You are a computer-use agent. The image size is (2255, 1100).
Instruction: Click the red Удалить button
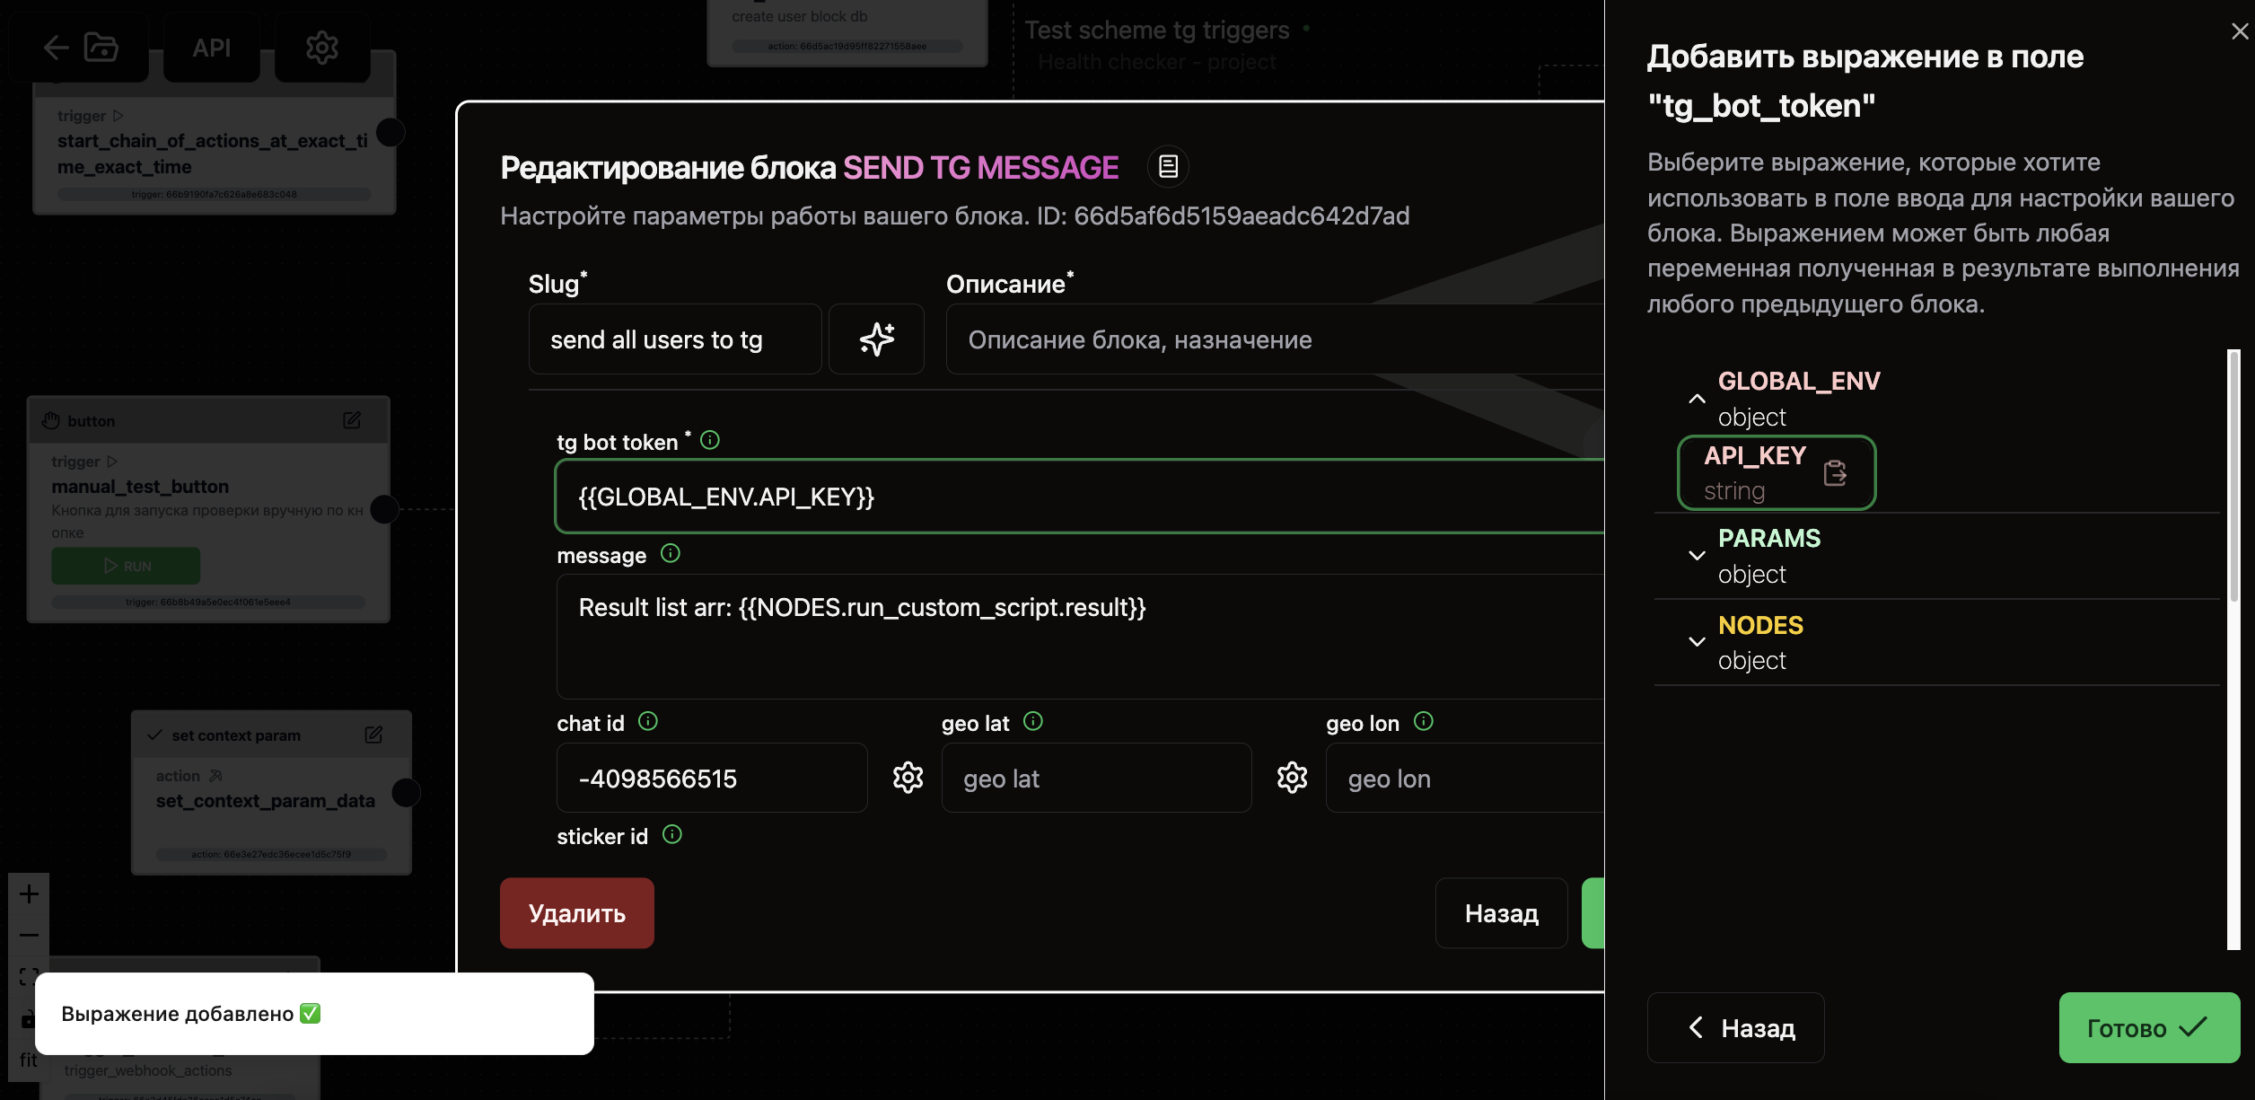[576, 913]
